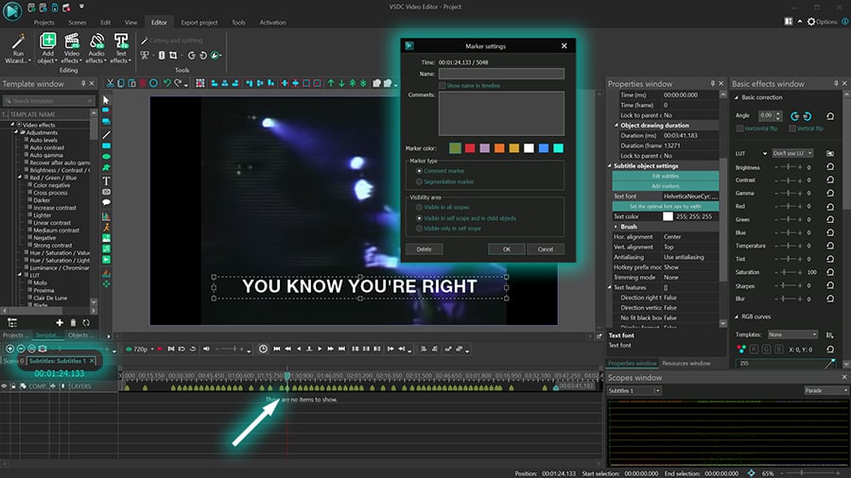Open the Audio effects menu icon
Screen dimensions: 851x478
click(x=96, y=42)
